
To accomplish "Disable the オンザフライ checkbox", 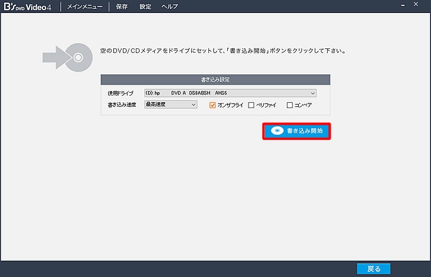I will (213, 105).
